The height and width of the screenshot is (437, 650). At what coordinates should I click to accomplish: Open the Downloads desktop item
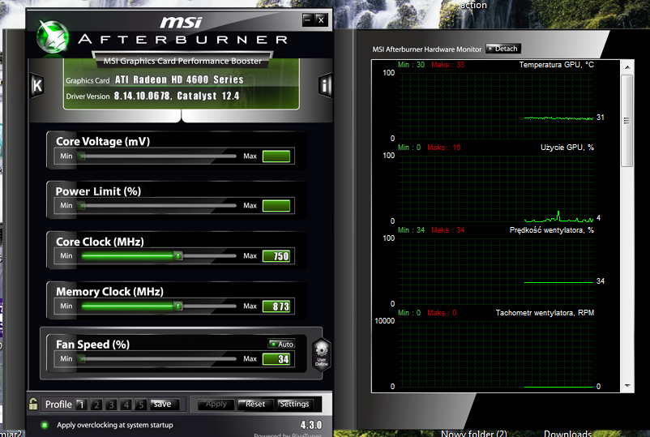pos(567,433)
